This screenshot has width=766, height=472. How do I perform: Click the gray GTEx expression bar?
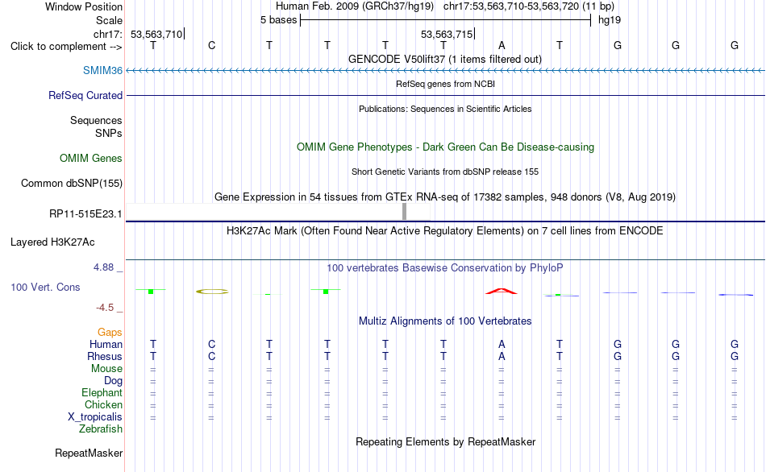click(404, 211)
